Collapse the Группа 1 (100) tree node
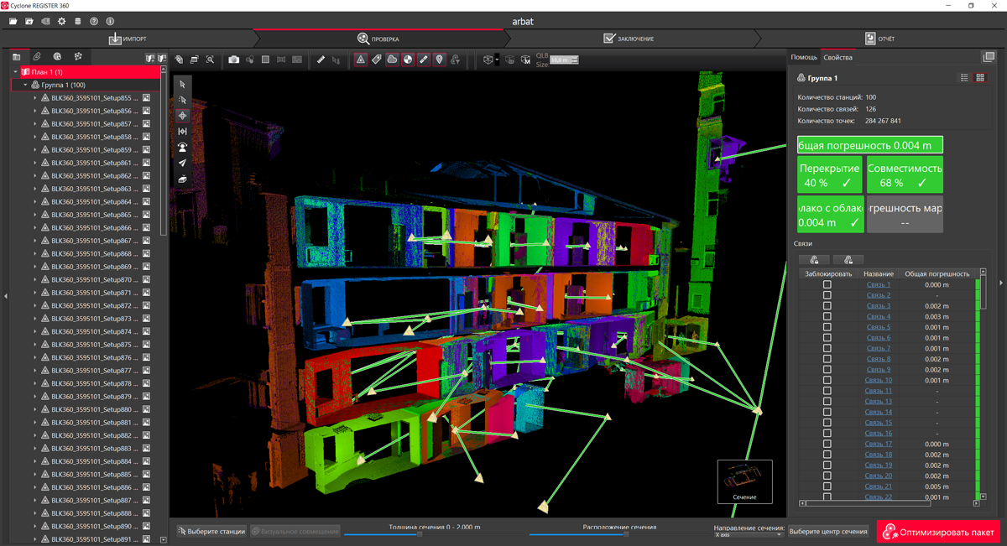 25,86
